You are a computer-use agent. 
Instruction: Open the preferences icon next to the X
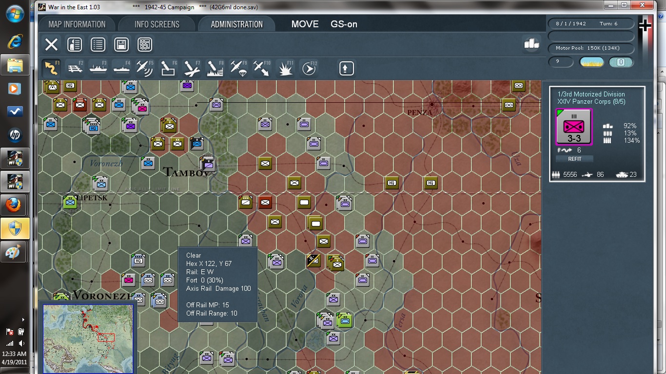tap(75, 45)
